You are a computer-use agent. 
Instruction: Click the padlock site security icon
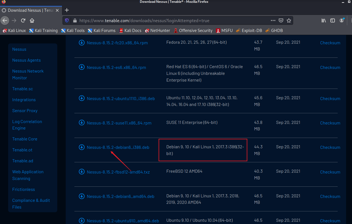[75, 20]
